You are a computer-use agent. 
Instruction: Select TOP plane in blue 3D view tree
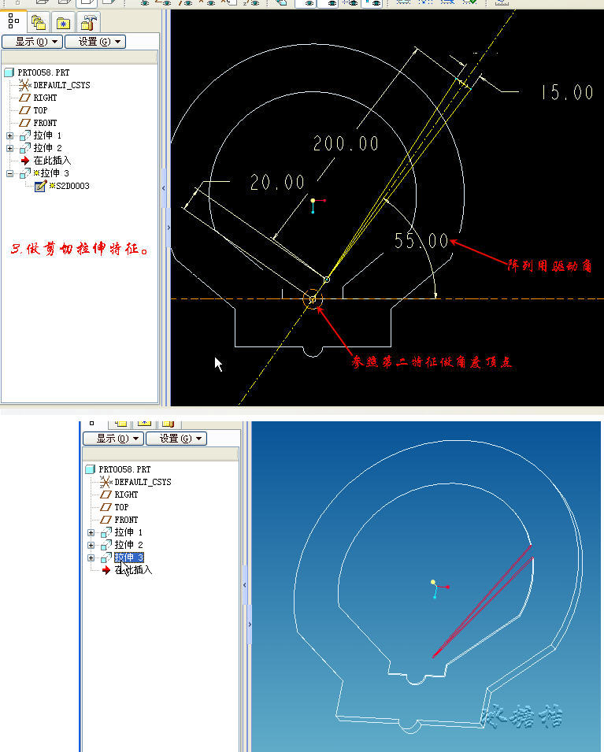click(121, 507)
